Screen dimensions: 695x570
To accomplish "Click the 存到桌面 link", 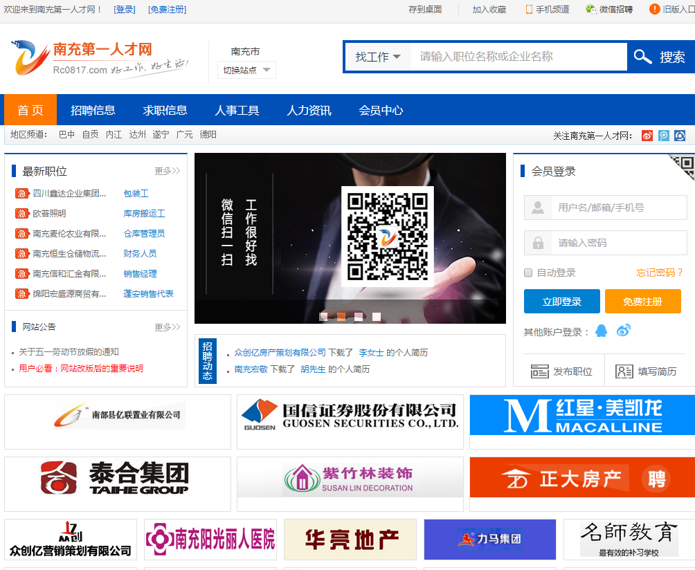I will click(x=425, y=9).
